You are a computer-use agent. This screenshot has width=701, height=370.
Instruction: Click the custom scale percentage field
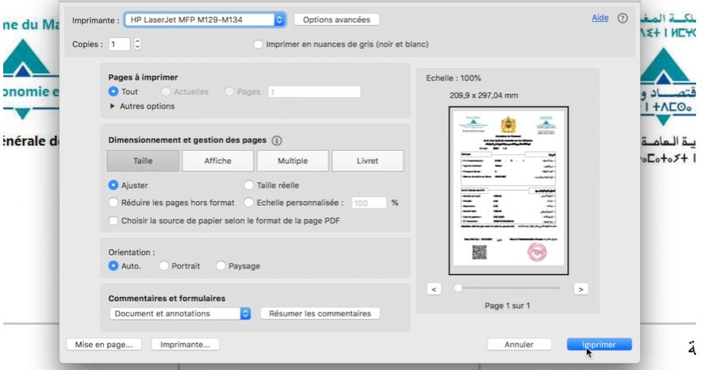369,203
